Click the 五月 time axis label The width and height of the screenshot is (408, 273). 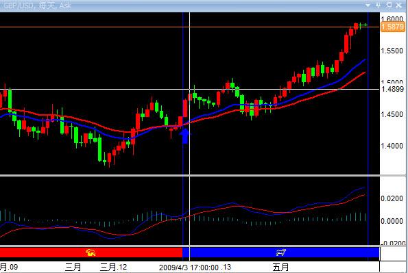pyautogui.click(x=280, y=268)
